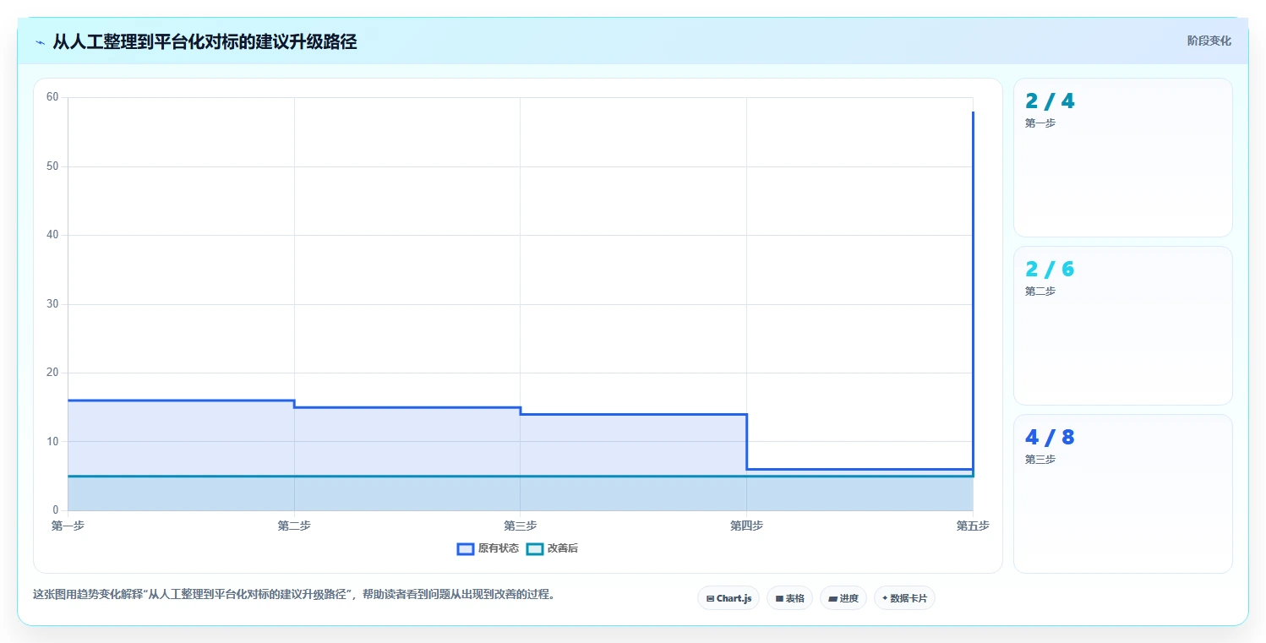Click the 第四步 x-axis label

[x=746, y=526]
